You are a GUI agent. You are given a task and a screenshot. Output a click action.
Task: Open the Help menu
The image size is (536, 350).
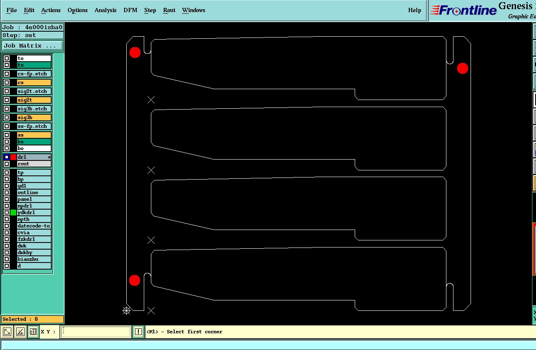click(415, 10)
